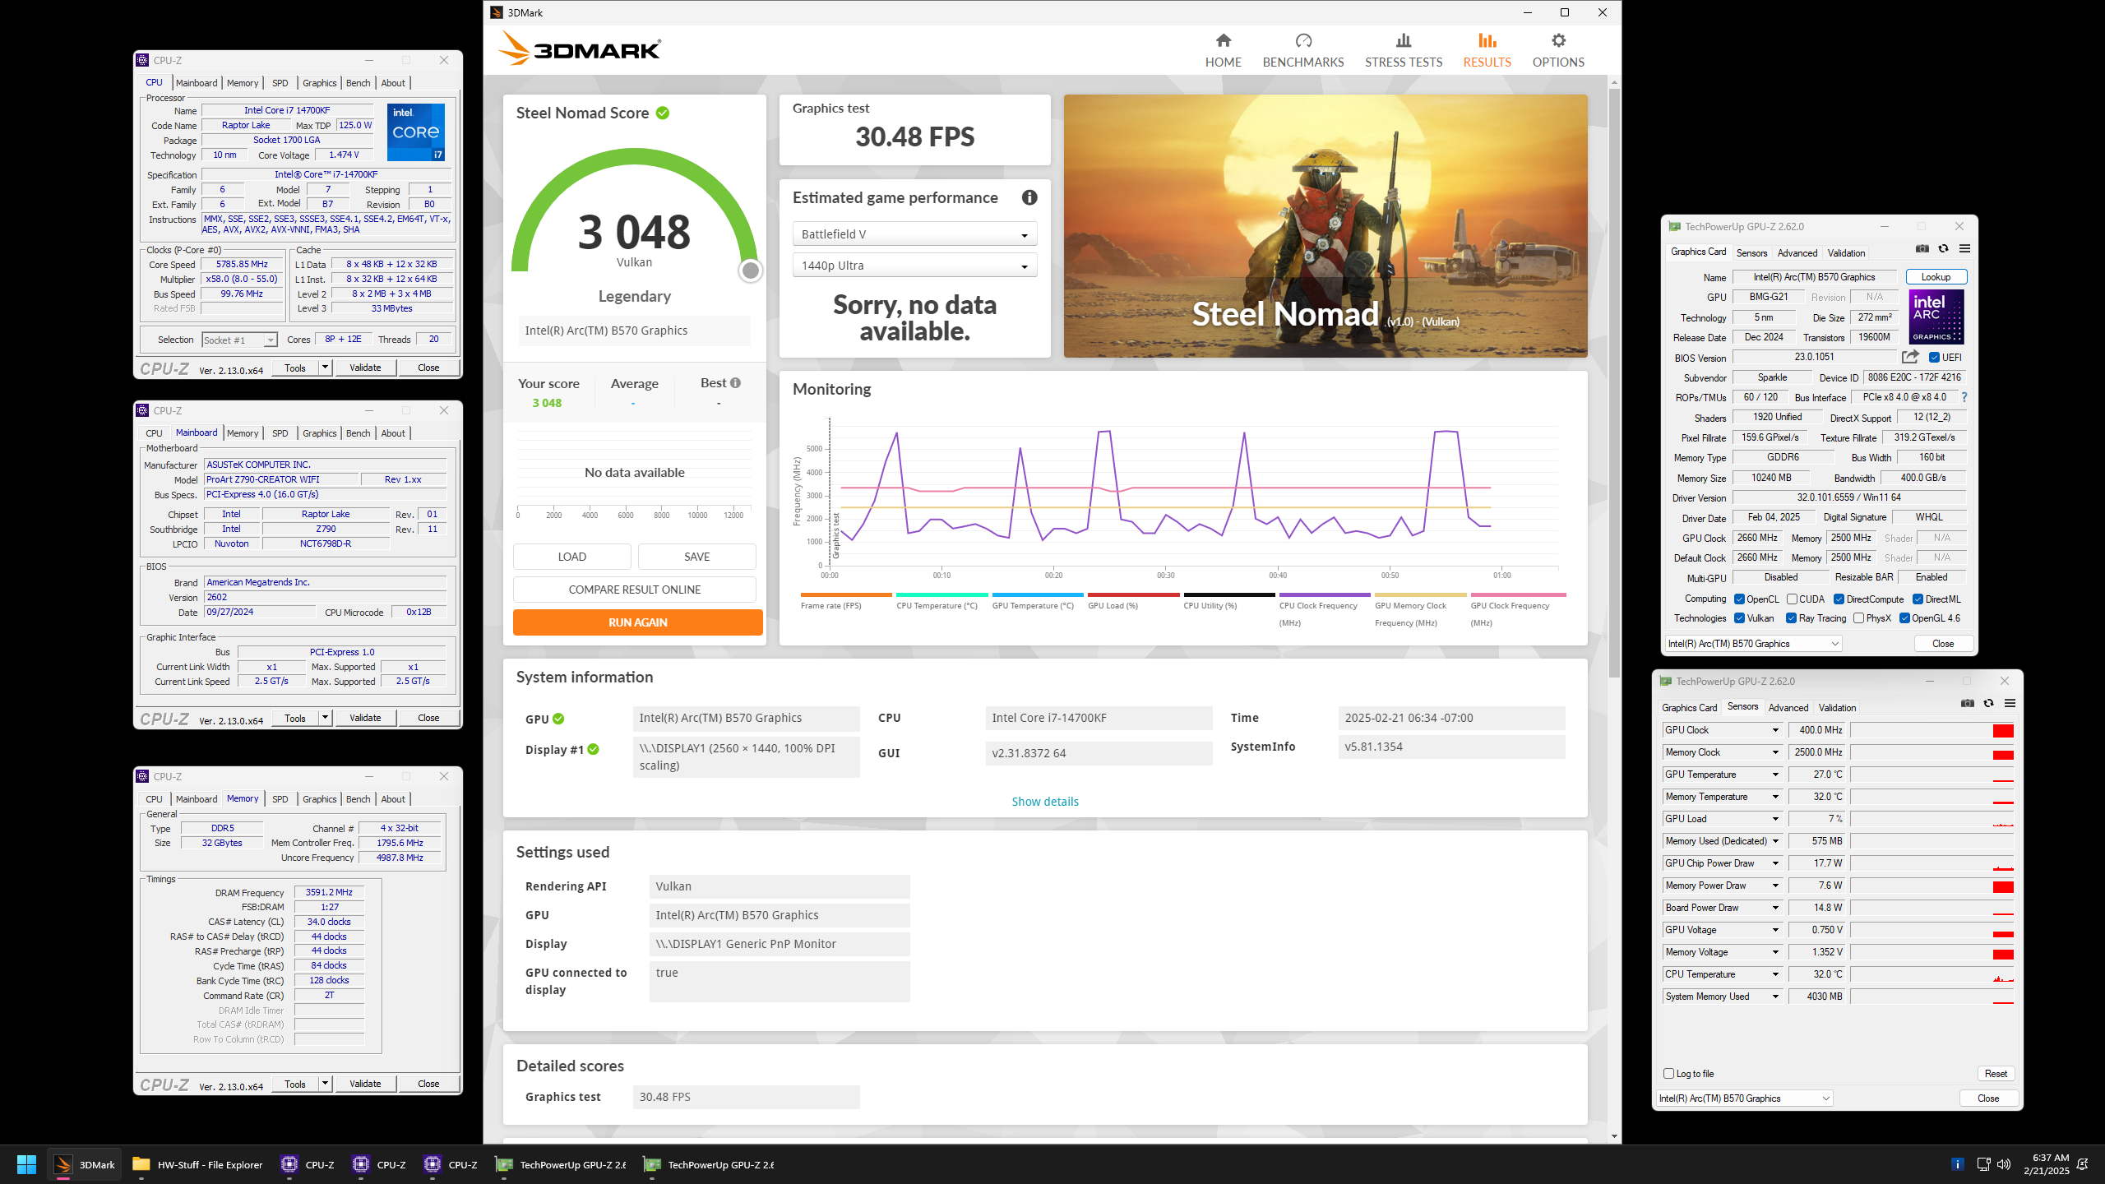Switch to HW-Stuff File Explorer in taskbar
The height and width of the screenshot is (1184, 2105).
[197, 1164]
